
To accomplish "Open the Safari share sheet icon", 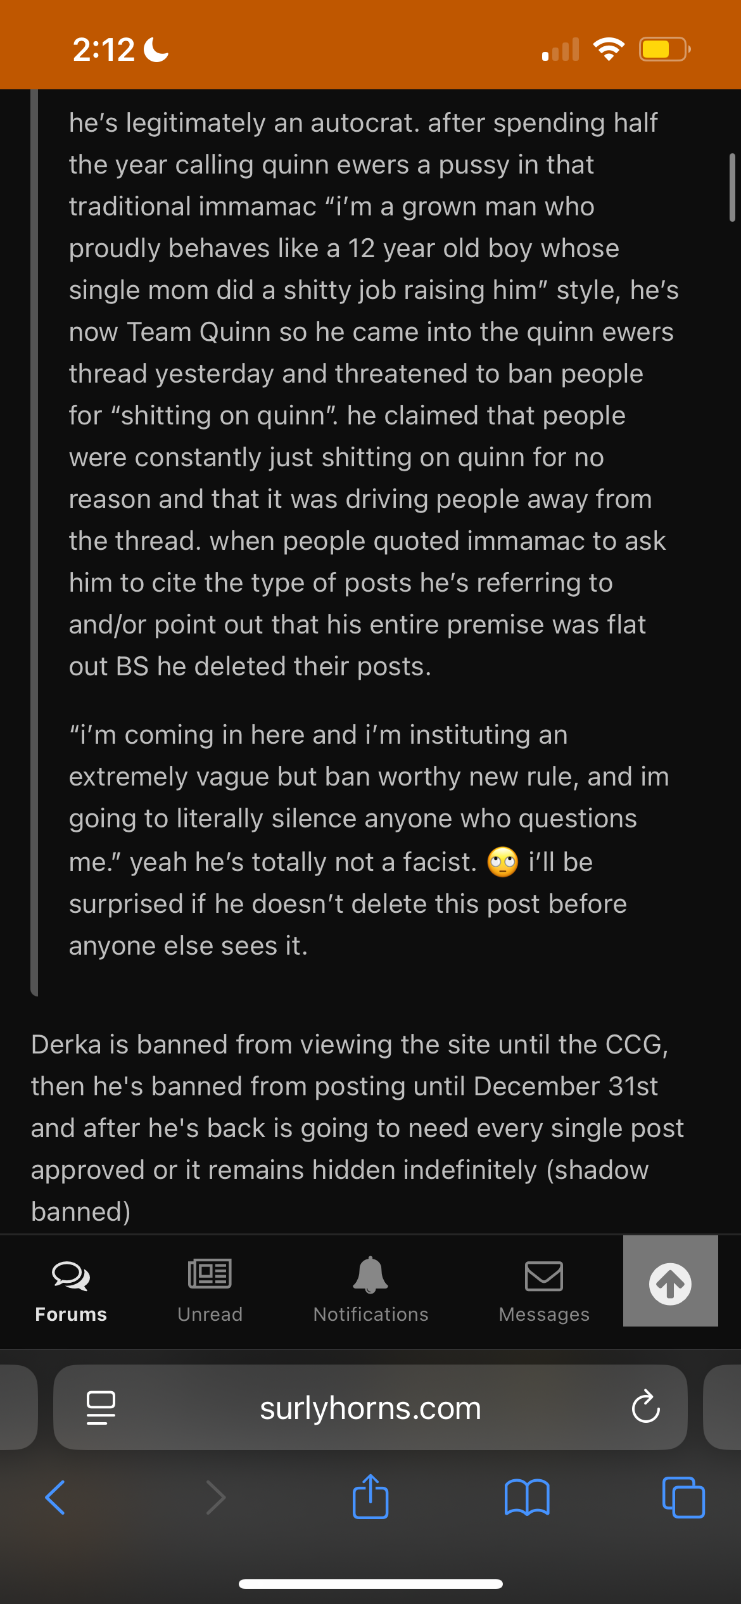I will click(x=370, y=1496).
